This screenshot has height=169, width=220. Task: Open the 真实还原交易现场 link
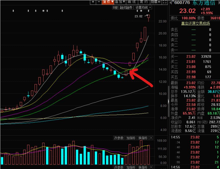195,23
